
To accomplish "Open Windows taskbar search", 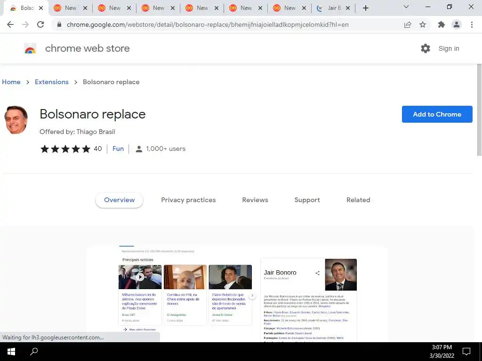I will coord(34,352).
